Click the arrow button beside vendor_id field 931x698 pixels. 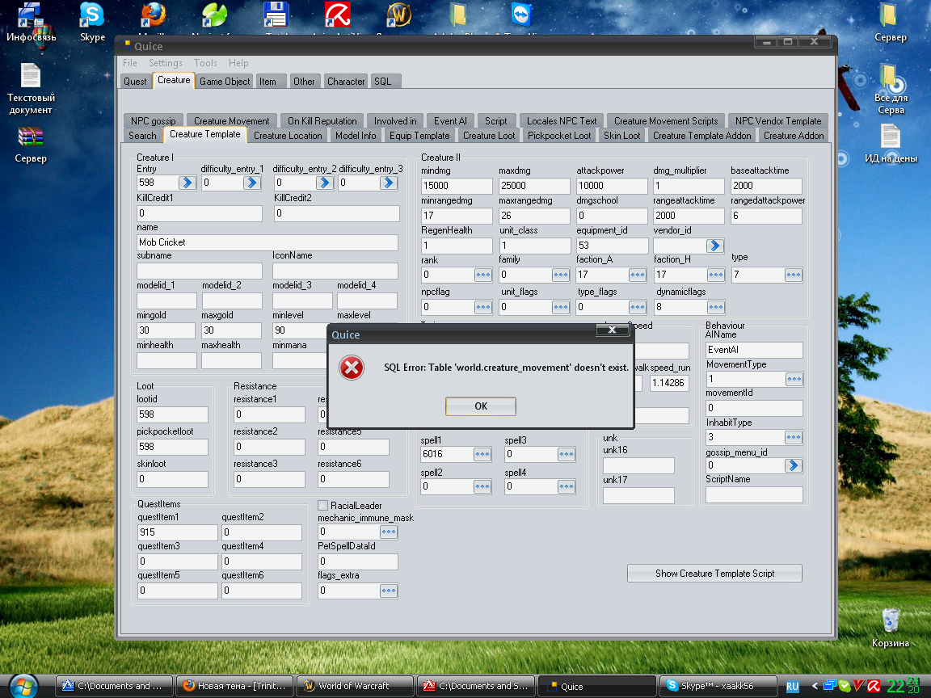715,245
